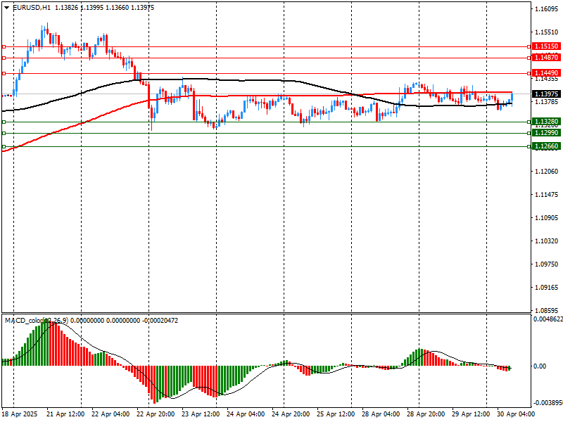This screenshot has height=422, width=563.
Task: Click the triangle arrow beside EURUSD,H1
Action: pos(6,8)
